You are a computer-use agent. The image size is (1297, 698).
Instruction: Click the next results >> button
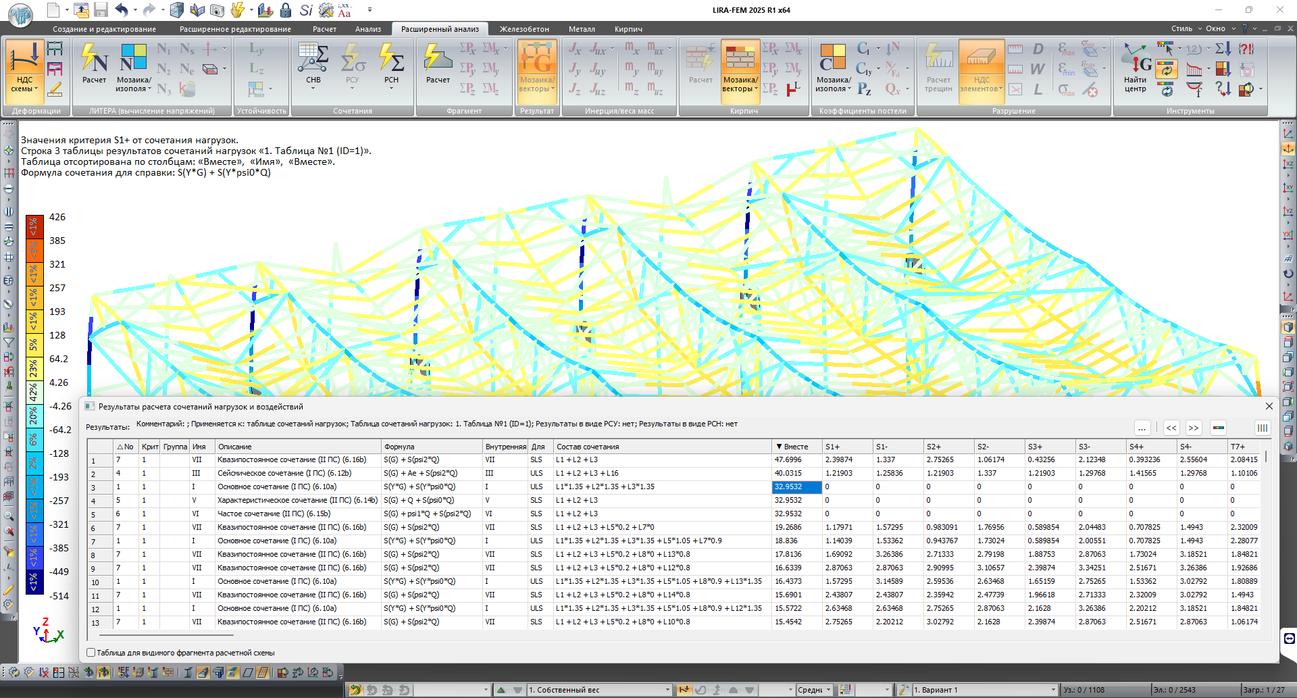(1194, 428)
